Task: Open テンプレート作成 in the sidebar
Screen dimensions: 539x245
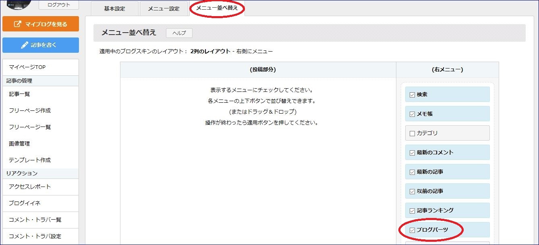Action: click(x=41, y=160)
